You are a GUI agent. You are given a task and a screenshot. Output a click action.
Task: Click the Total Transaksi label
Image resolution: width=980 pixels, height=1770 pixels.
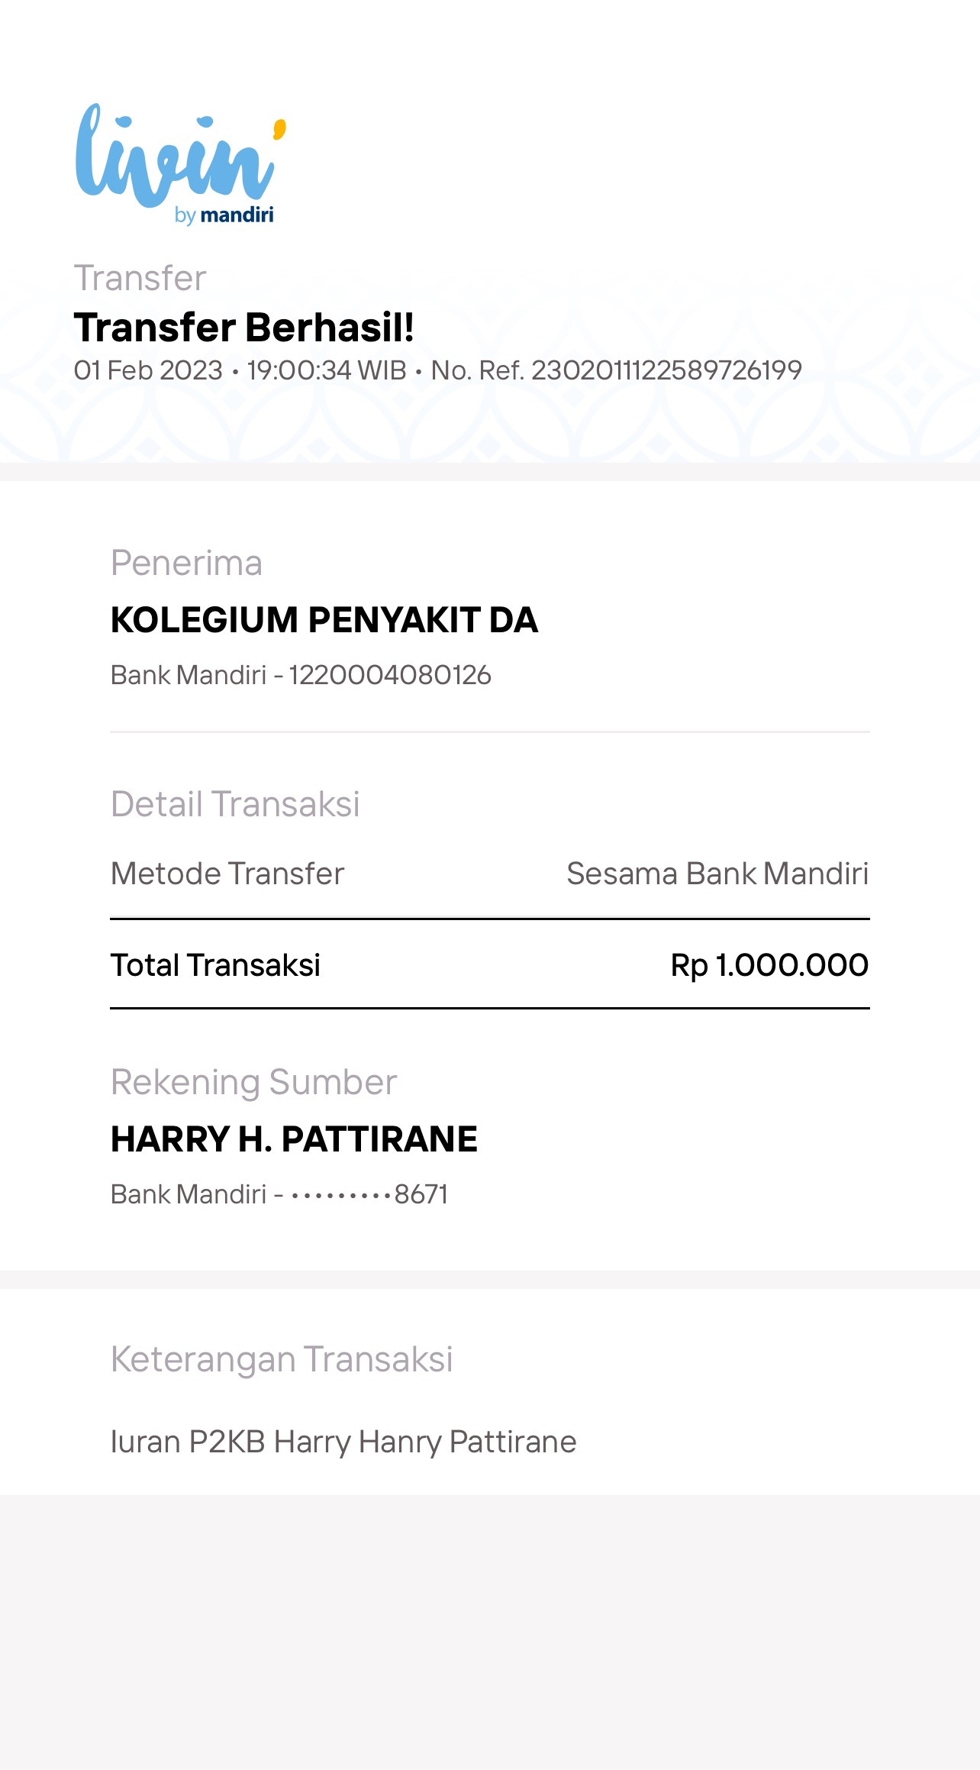[215, 965]
